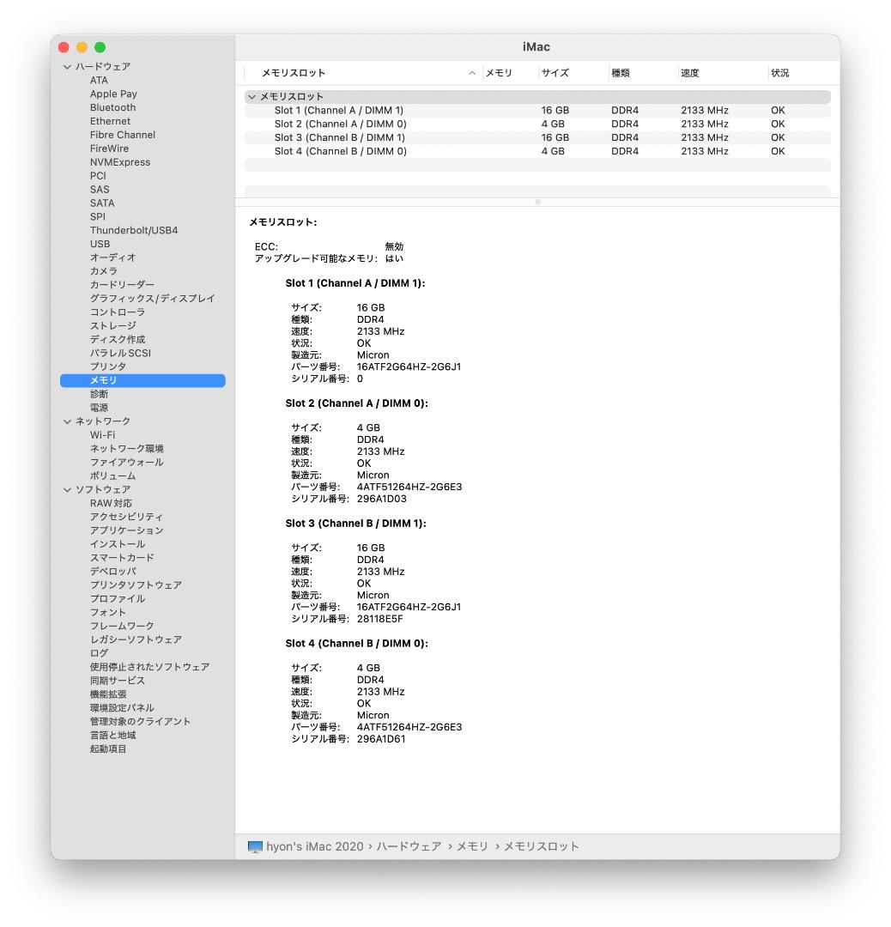891x927 pixels.
Task: Collapse the ハードウェア sidebar section
Action: [67, 66]
